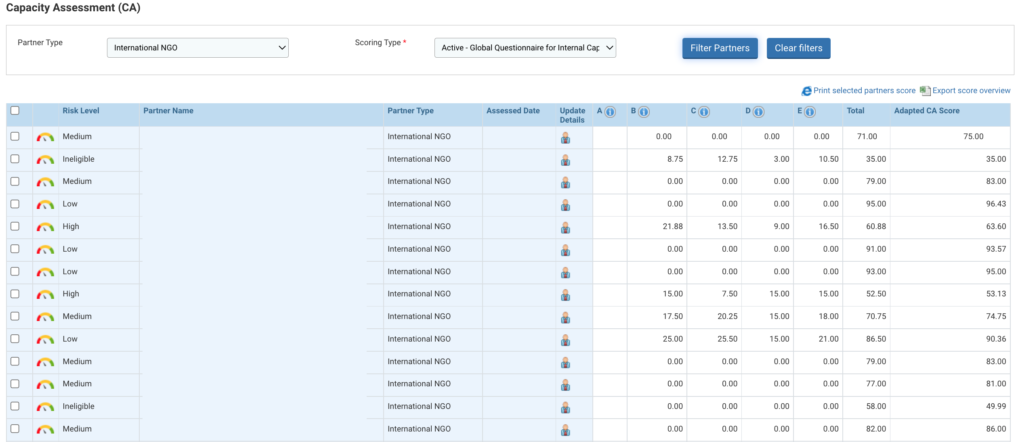This screenshot has width=1016, height=442.
Task: Open info icon for column C
Action: [704, 112]
